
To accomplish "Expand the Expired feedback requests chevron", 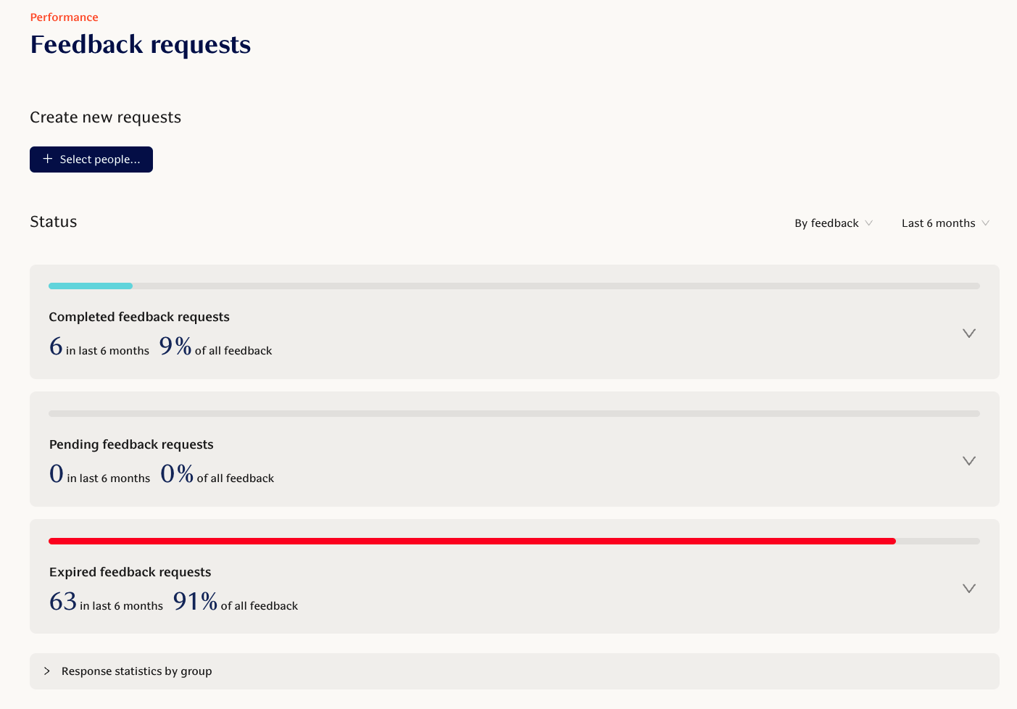I will (x=968, y=589).
